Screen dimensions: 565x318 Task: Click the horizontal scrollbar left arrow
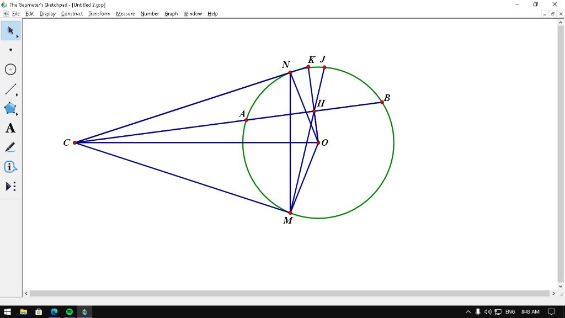[x=26, y=294]
